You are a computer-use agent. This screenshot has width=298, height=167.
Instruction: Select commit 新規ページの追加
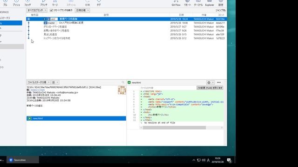126,19
